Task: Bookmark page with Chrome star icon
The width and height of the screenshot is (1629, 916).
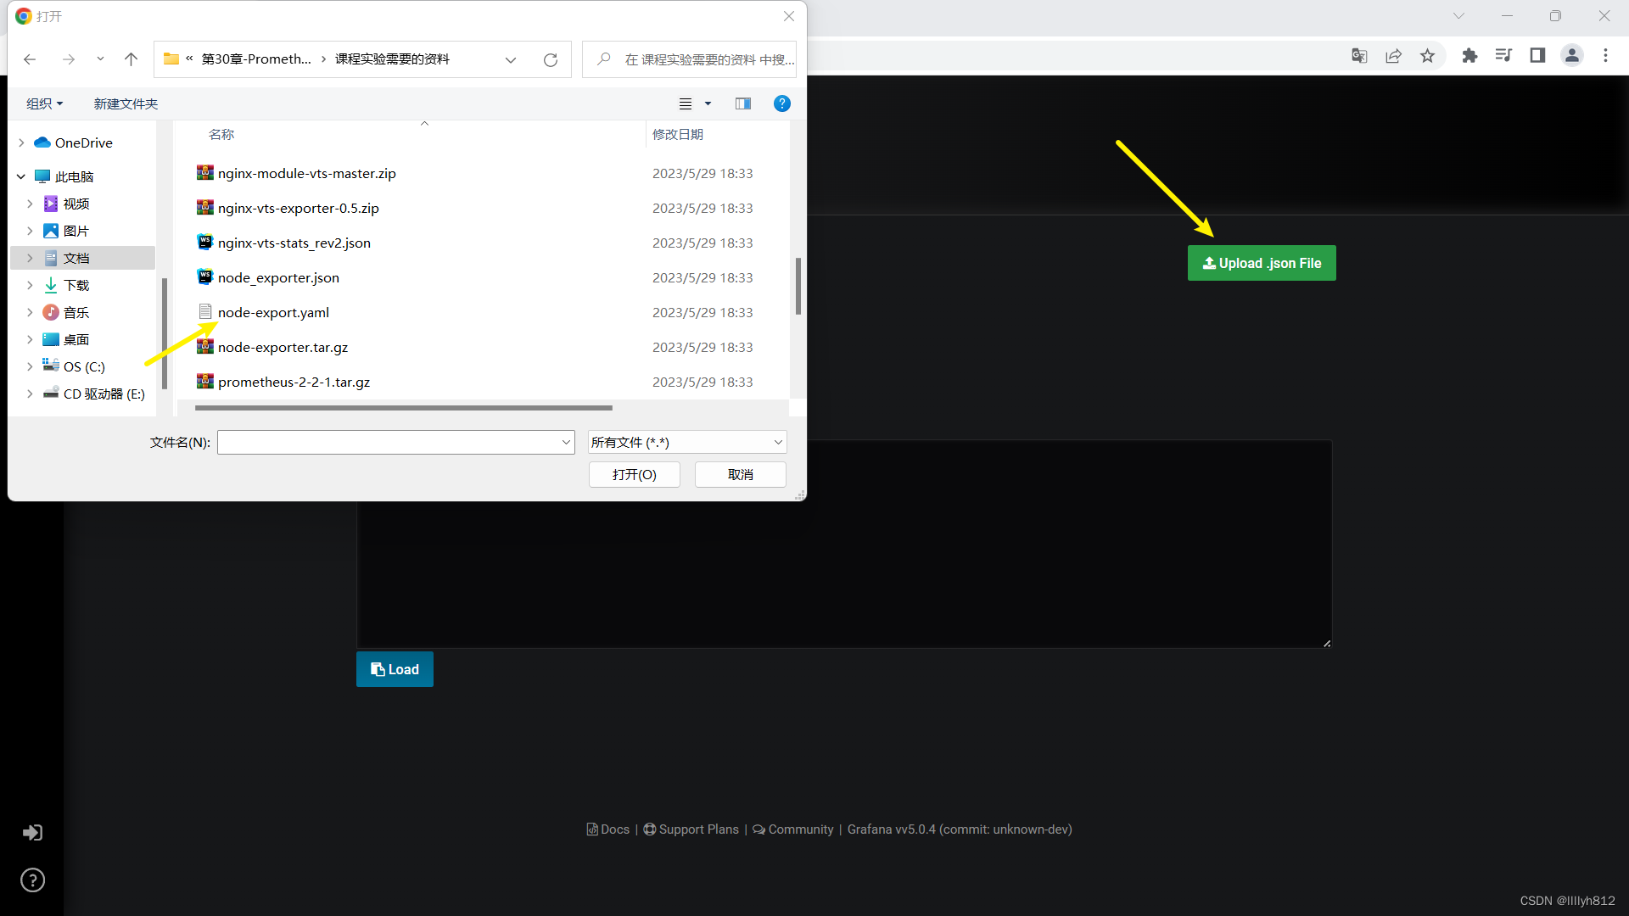Action: click(1427, 55)
